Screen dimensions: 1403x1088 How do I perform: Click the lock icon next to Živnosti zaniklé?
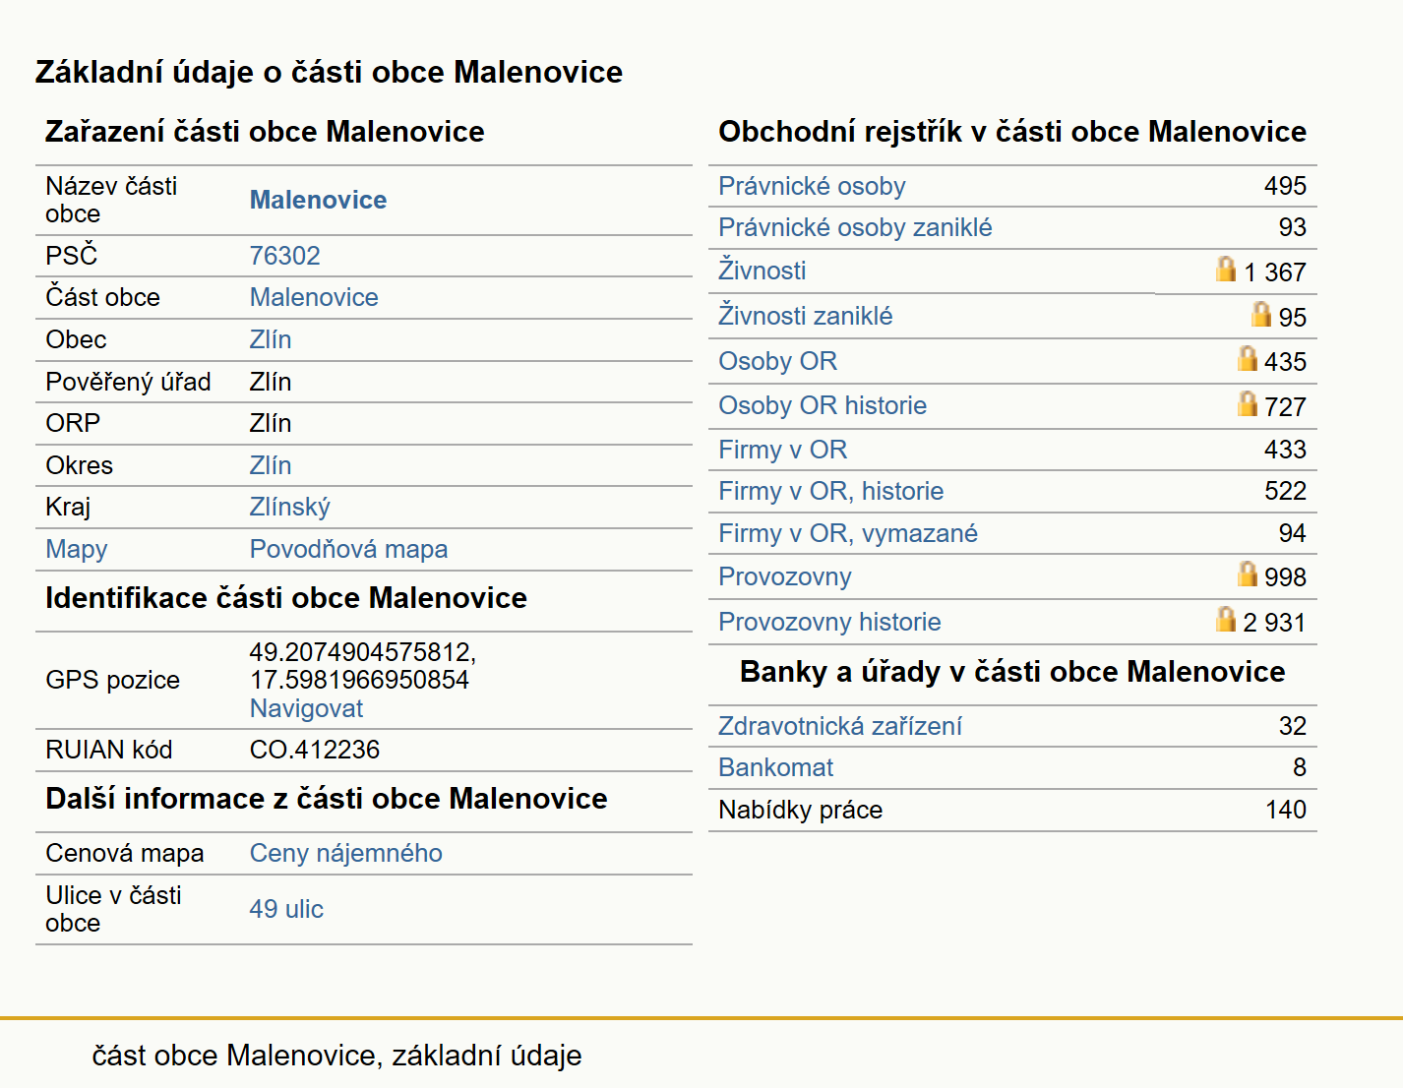tap(1261, 314)
